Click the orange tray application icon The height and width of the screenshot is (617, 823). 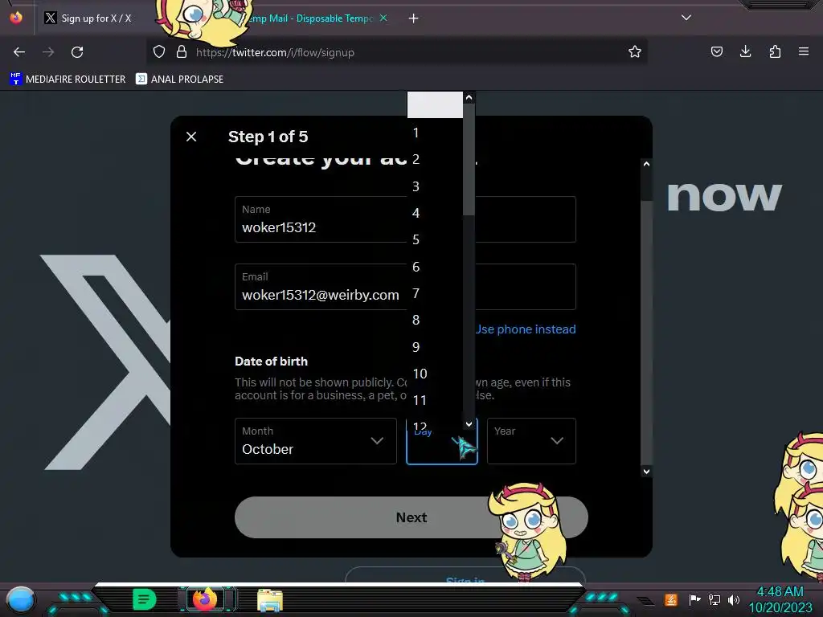click(x=671, y=599)
